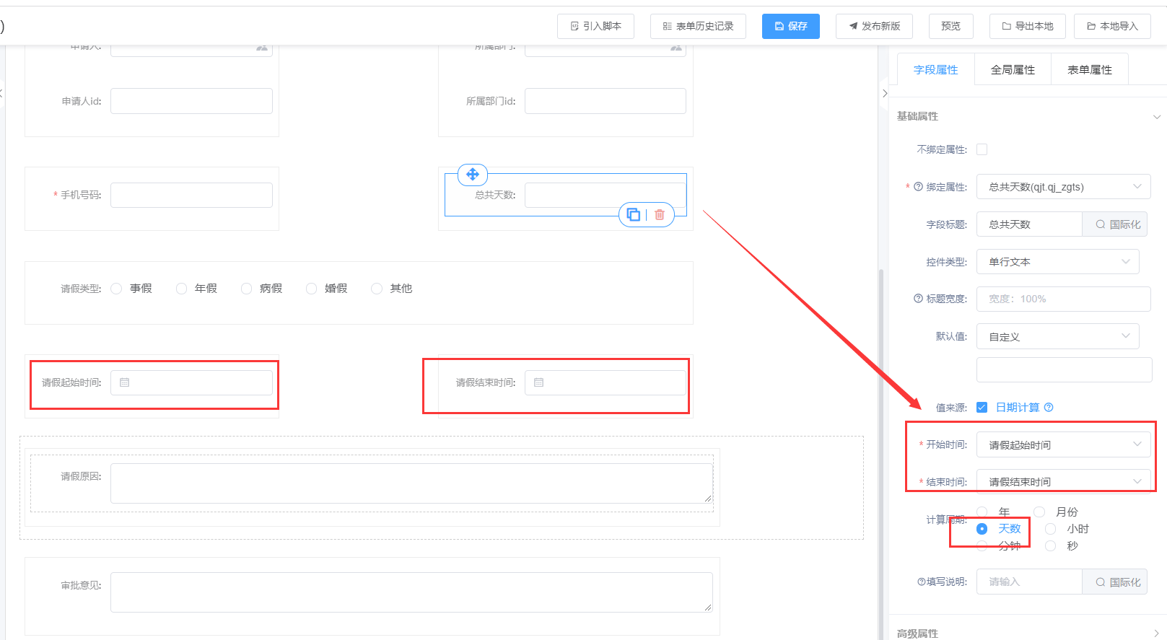Viewport: 1167px width, 640px height.
Task: Toggle the 不绑定属性 checkbox
Action: (x=982, y=149)
